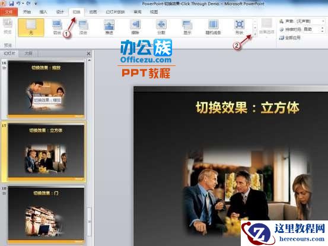Apply the 擦除 (Wipe) transition

tap(135, 28)
